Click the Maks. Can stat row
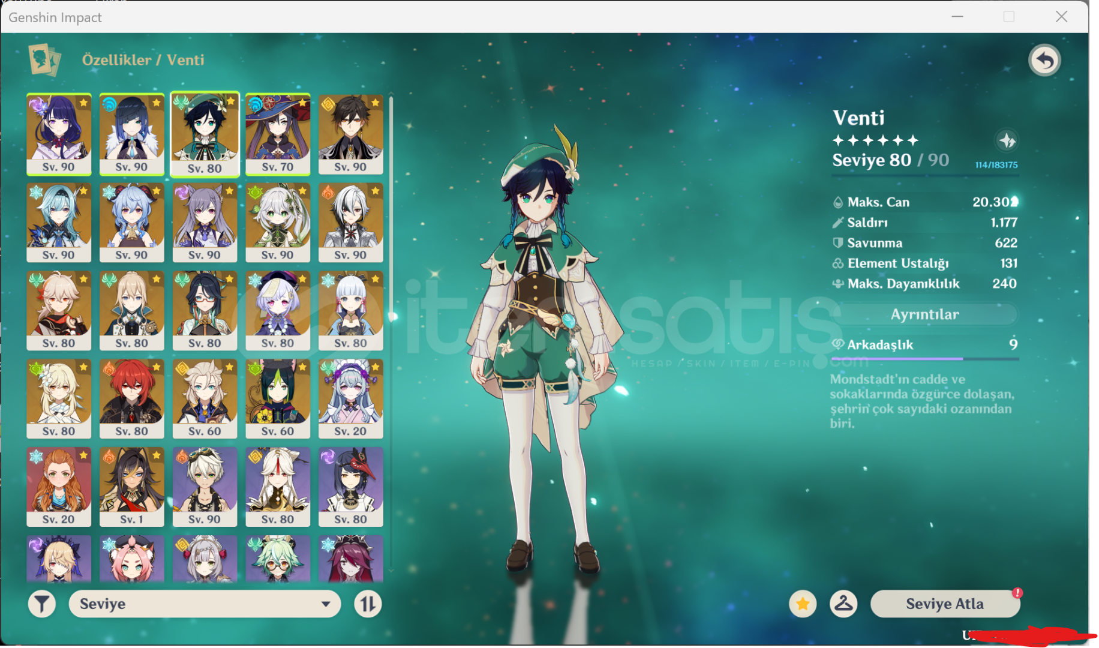This screenshot has height=648, width=1099. (924, 202)
